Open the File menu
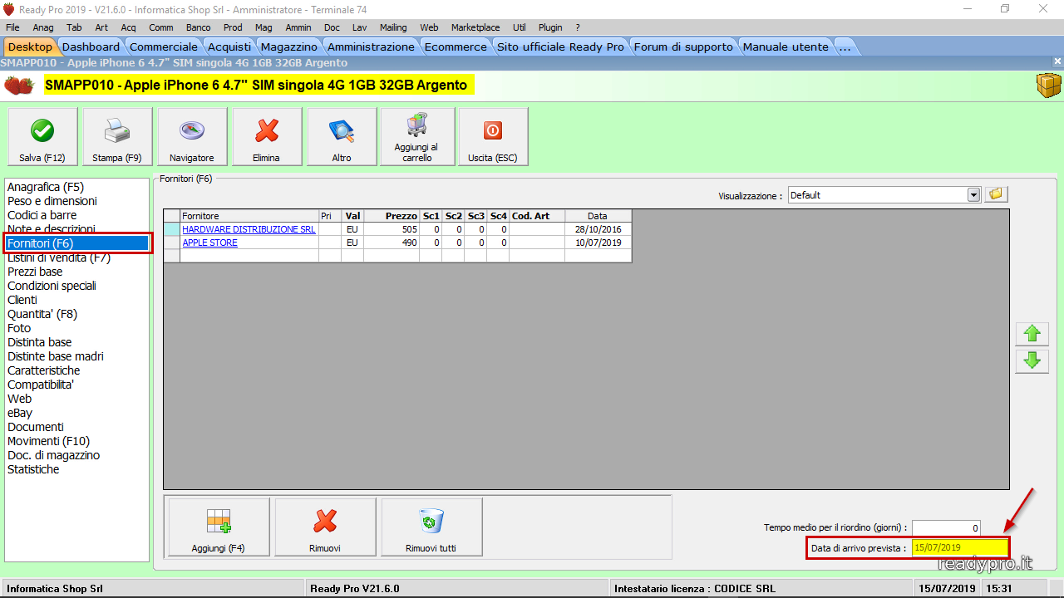Screen dimensions: 1064x598 12,27
